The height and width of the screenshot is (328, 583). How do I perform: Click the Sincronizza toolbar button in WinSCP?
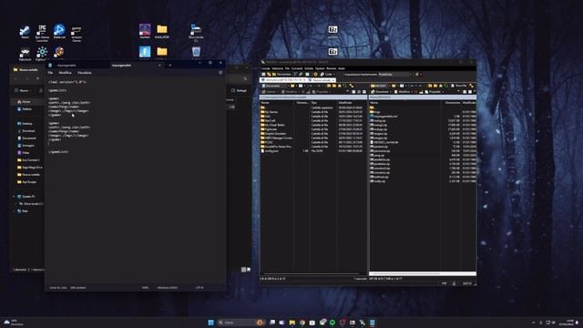(281, 75)
